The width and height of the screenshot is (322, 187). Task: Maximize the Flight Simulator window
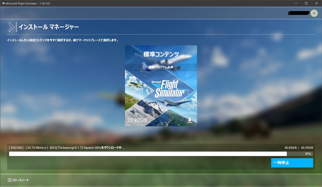[x=306, y=3]
